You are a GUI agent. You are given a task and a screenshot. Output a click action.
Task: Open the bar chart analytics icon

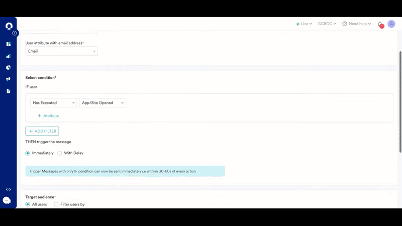tap(9, 56)
